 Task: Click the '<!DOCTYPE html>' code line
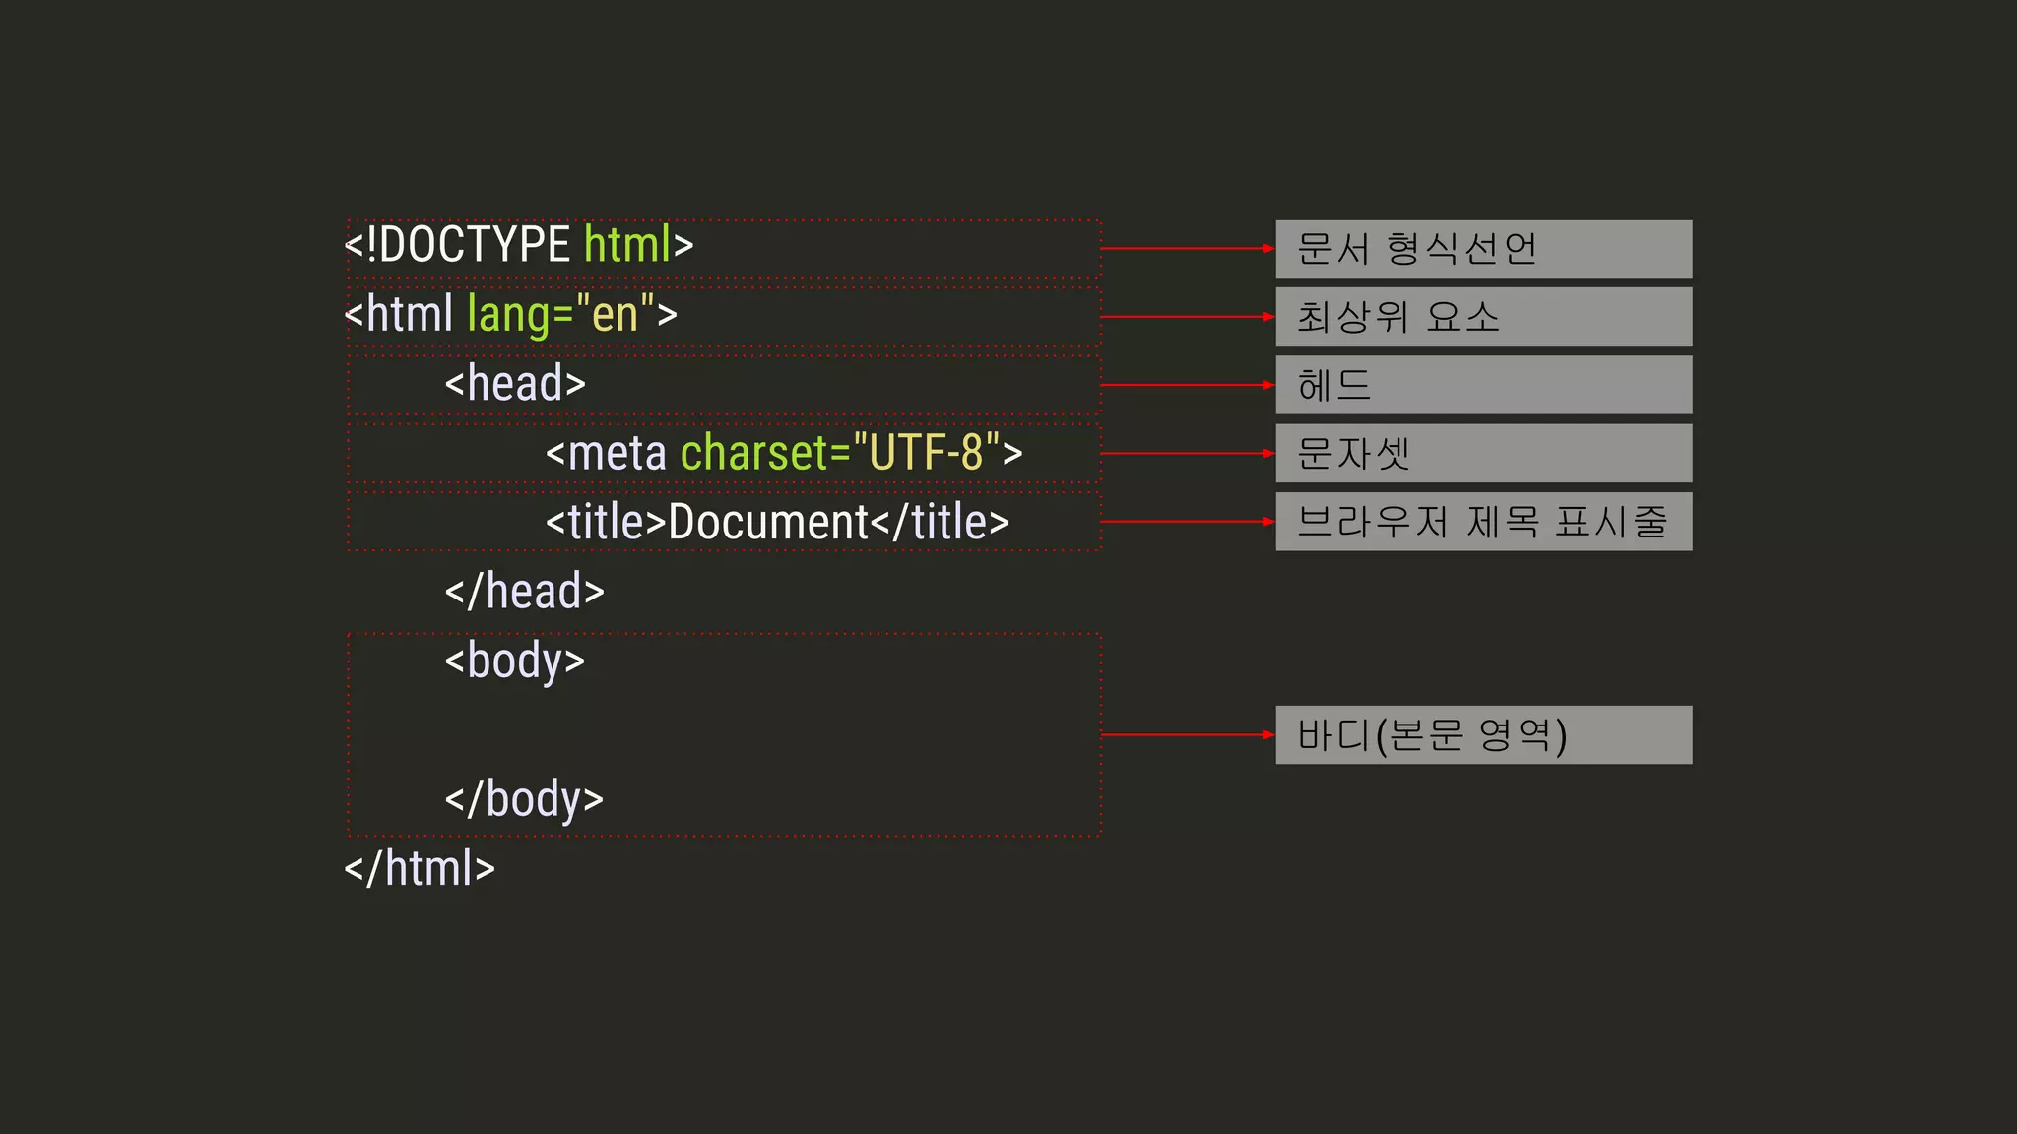point(519,244)
